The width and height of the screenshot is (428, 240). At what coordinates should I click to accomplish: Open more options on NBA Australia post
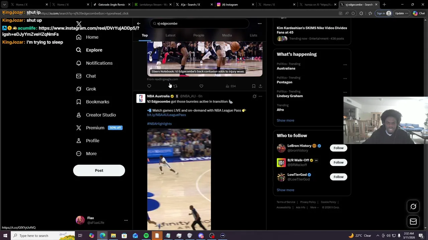click(260, 96)
